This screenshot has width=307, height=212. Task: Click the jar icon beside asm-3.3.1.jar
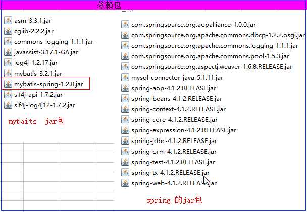tap(8, 21)
